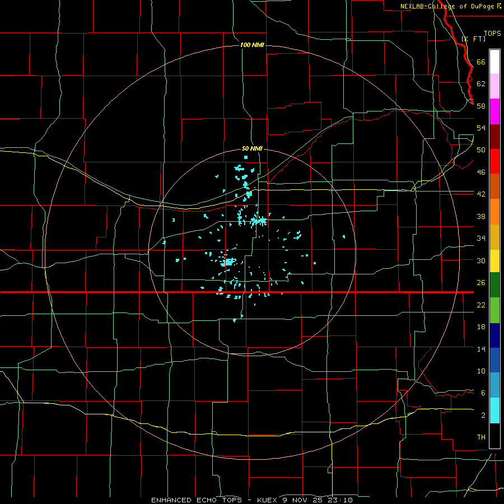
Task: Select the black TH legend band
Action: coord(494,436)
